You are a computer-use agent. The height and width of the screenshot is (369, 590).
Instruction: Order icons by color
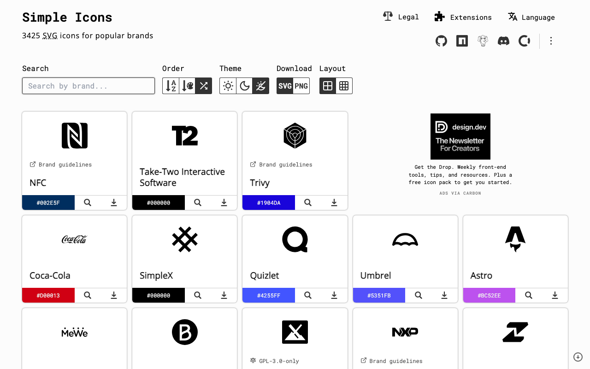(187, 86)
